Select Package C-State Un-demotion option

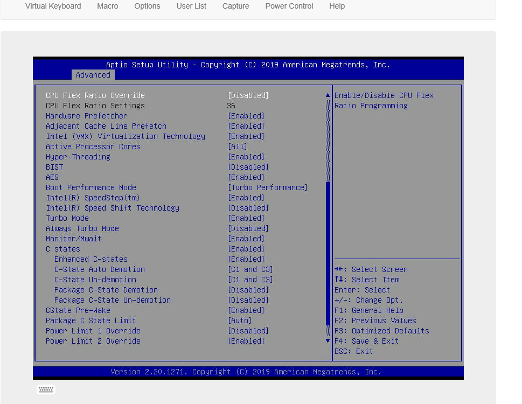(x=113, y=300)
